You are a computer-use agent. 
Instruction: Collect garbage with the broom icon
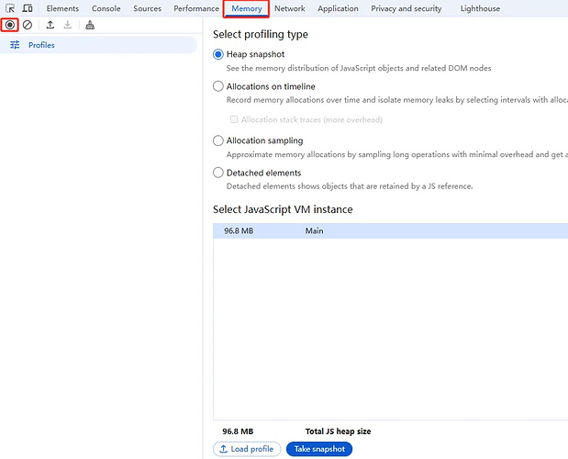tap(90, 25)
